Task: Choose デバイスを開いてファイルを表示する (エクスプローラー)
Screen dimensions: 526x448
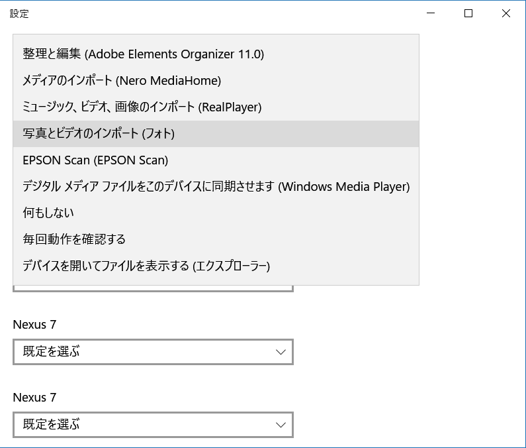Action: [x=216, y=266]
